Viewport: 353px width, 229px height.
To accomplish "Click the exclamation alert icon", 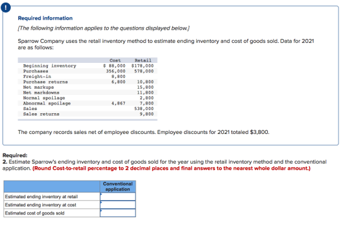I will (6, 8).
